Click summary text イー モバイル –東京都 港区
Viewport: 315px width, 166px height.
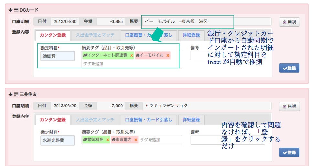click(x=176, y=22)
